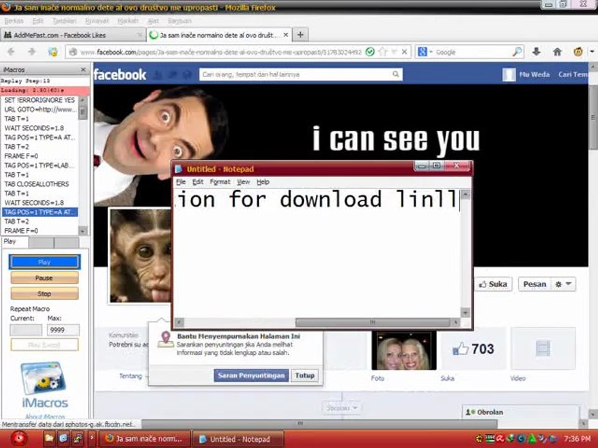This screenshot has height=448, width=598.
Task: Open the Firefox toolbar face icon dropdown arrow
Action: tap(592, 52)
